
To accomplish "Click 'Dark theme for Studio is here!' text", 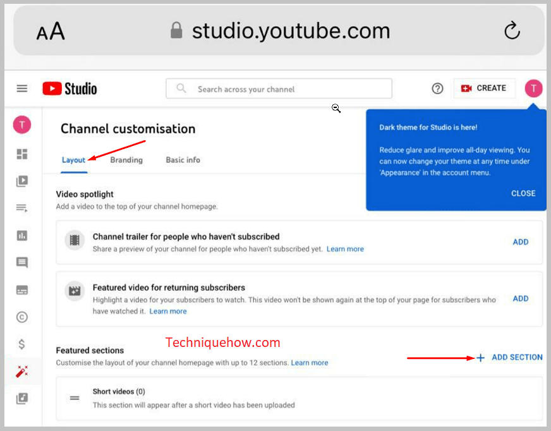I will tap(428, 127).
